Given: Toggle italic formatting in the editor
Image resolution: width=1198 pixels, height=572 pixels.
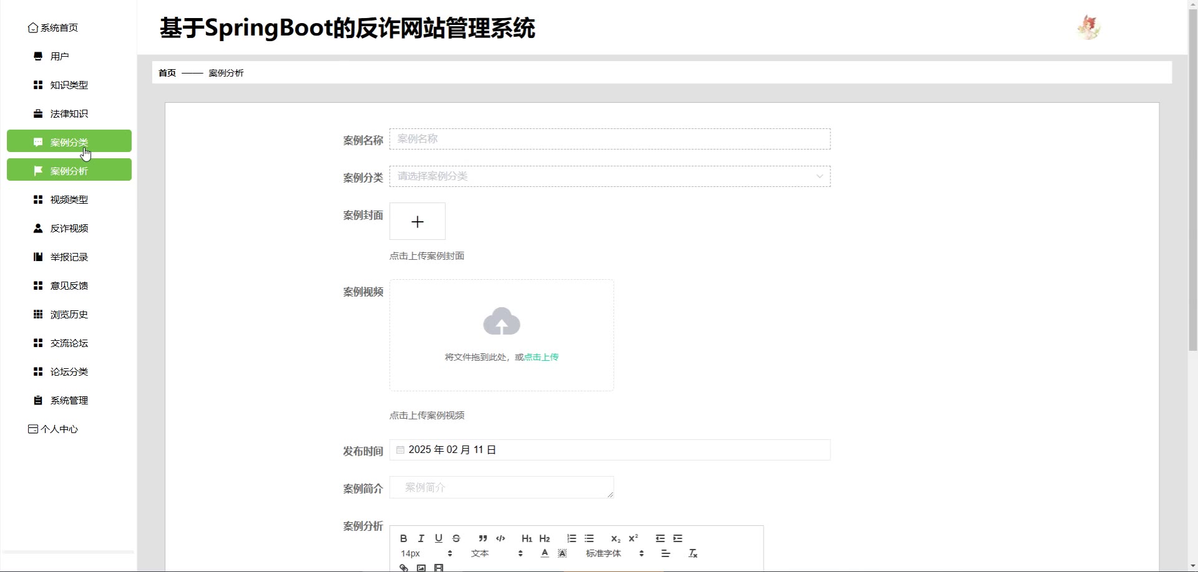Looking at the screenshot, I should coord(421,538).
